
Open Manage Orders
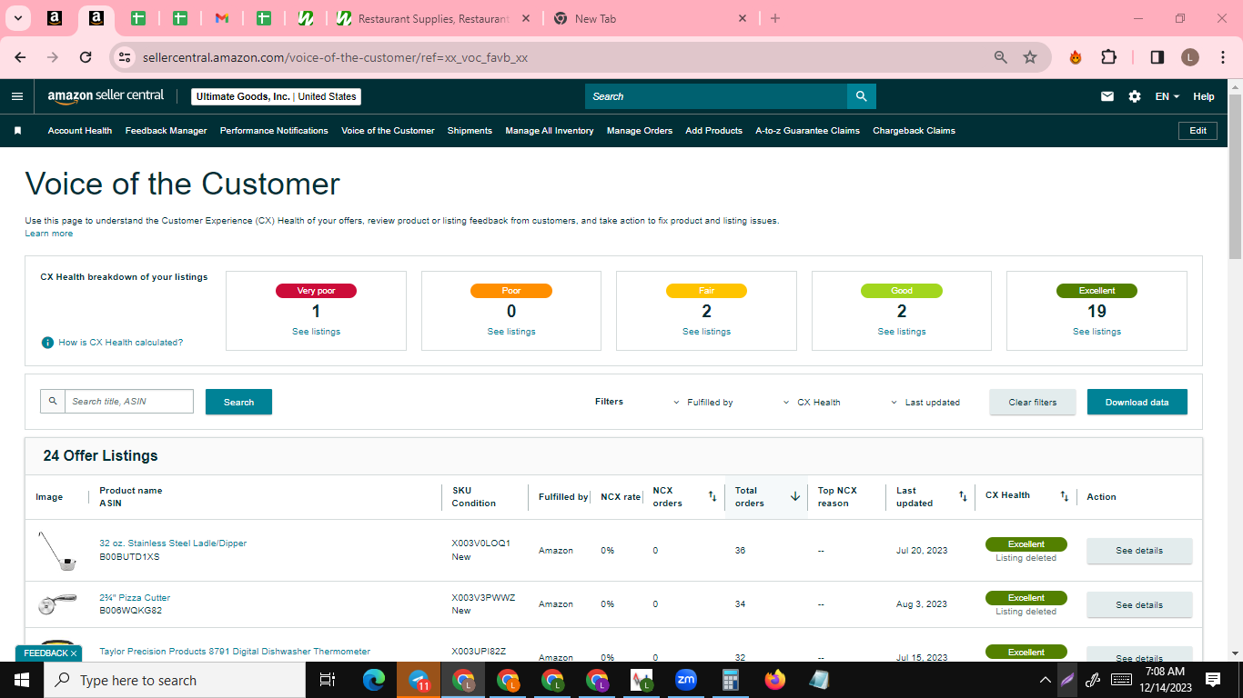pos(640,131)
